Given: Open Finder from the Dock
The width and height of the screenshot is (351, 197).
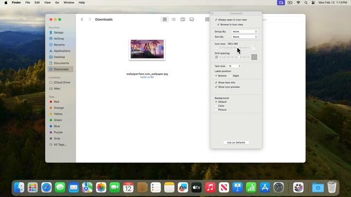Looking at the screenshot, I should pyautogui.click(x=19, y=187).
